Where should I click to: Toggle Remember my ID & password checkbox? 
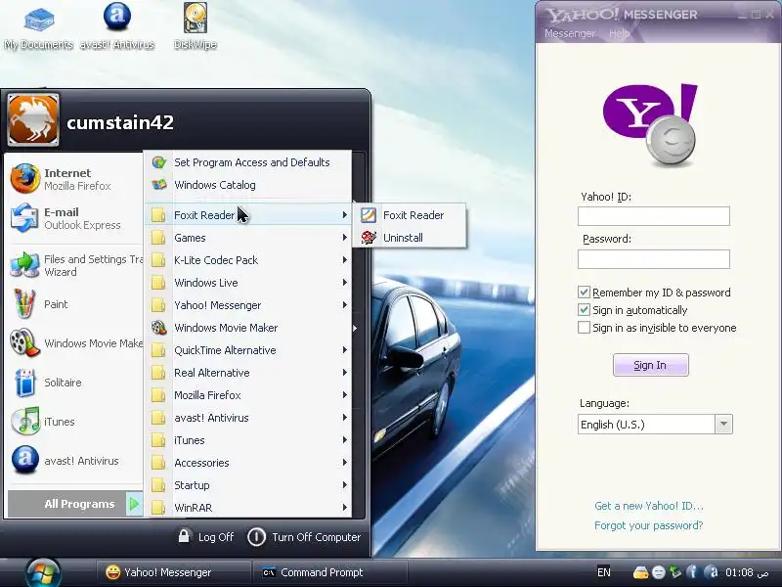pyautogui.click(x=584, y=292)
